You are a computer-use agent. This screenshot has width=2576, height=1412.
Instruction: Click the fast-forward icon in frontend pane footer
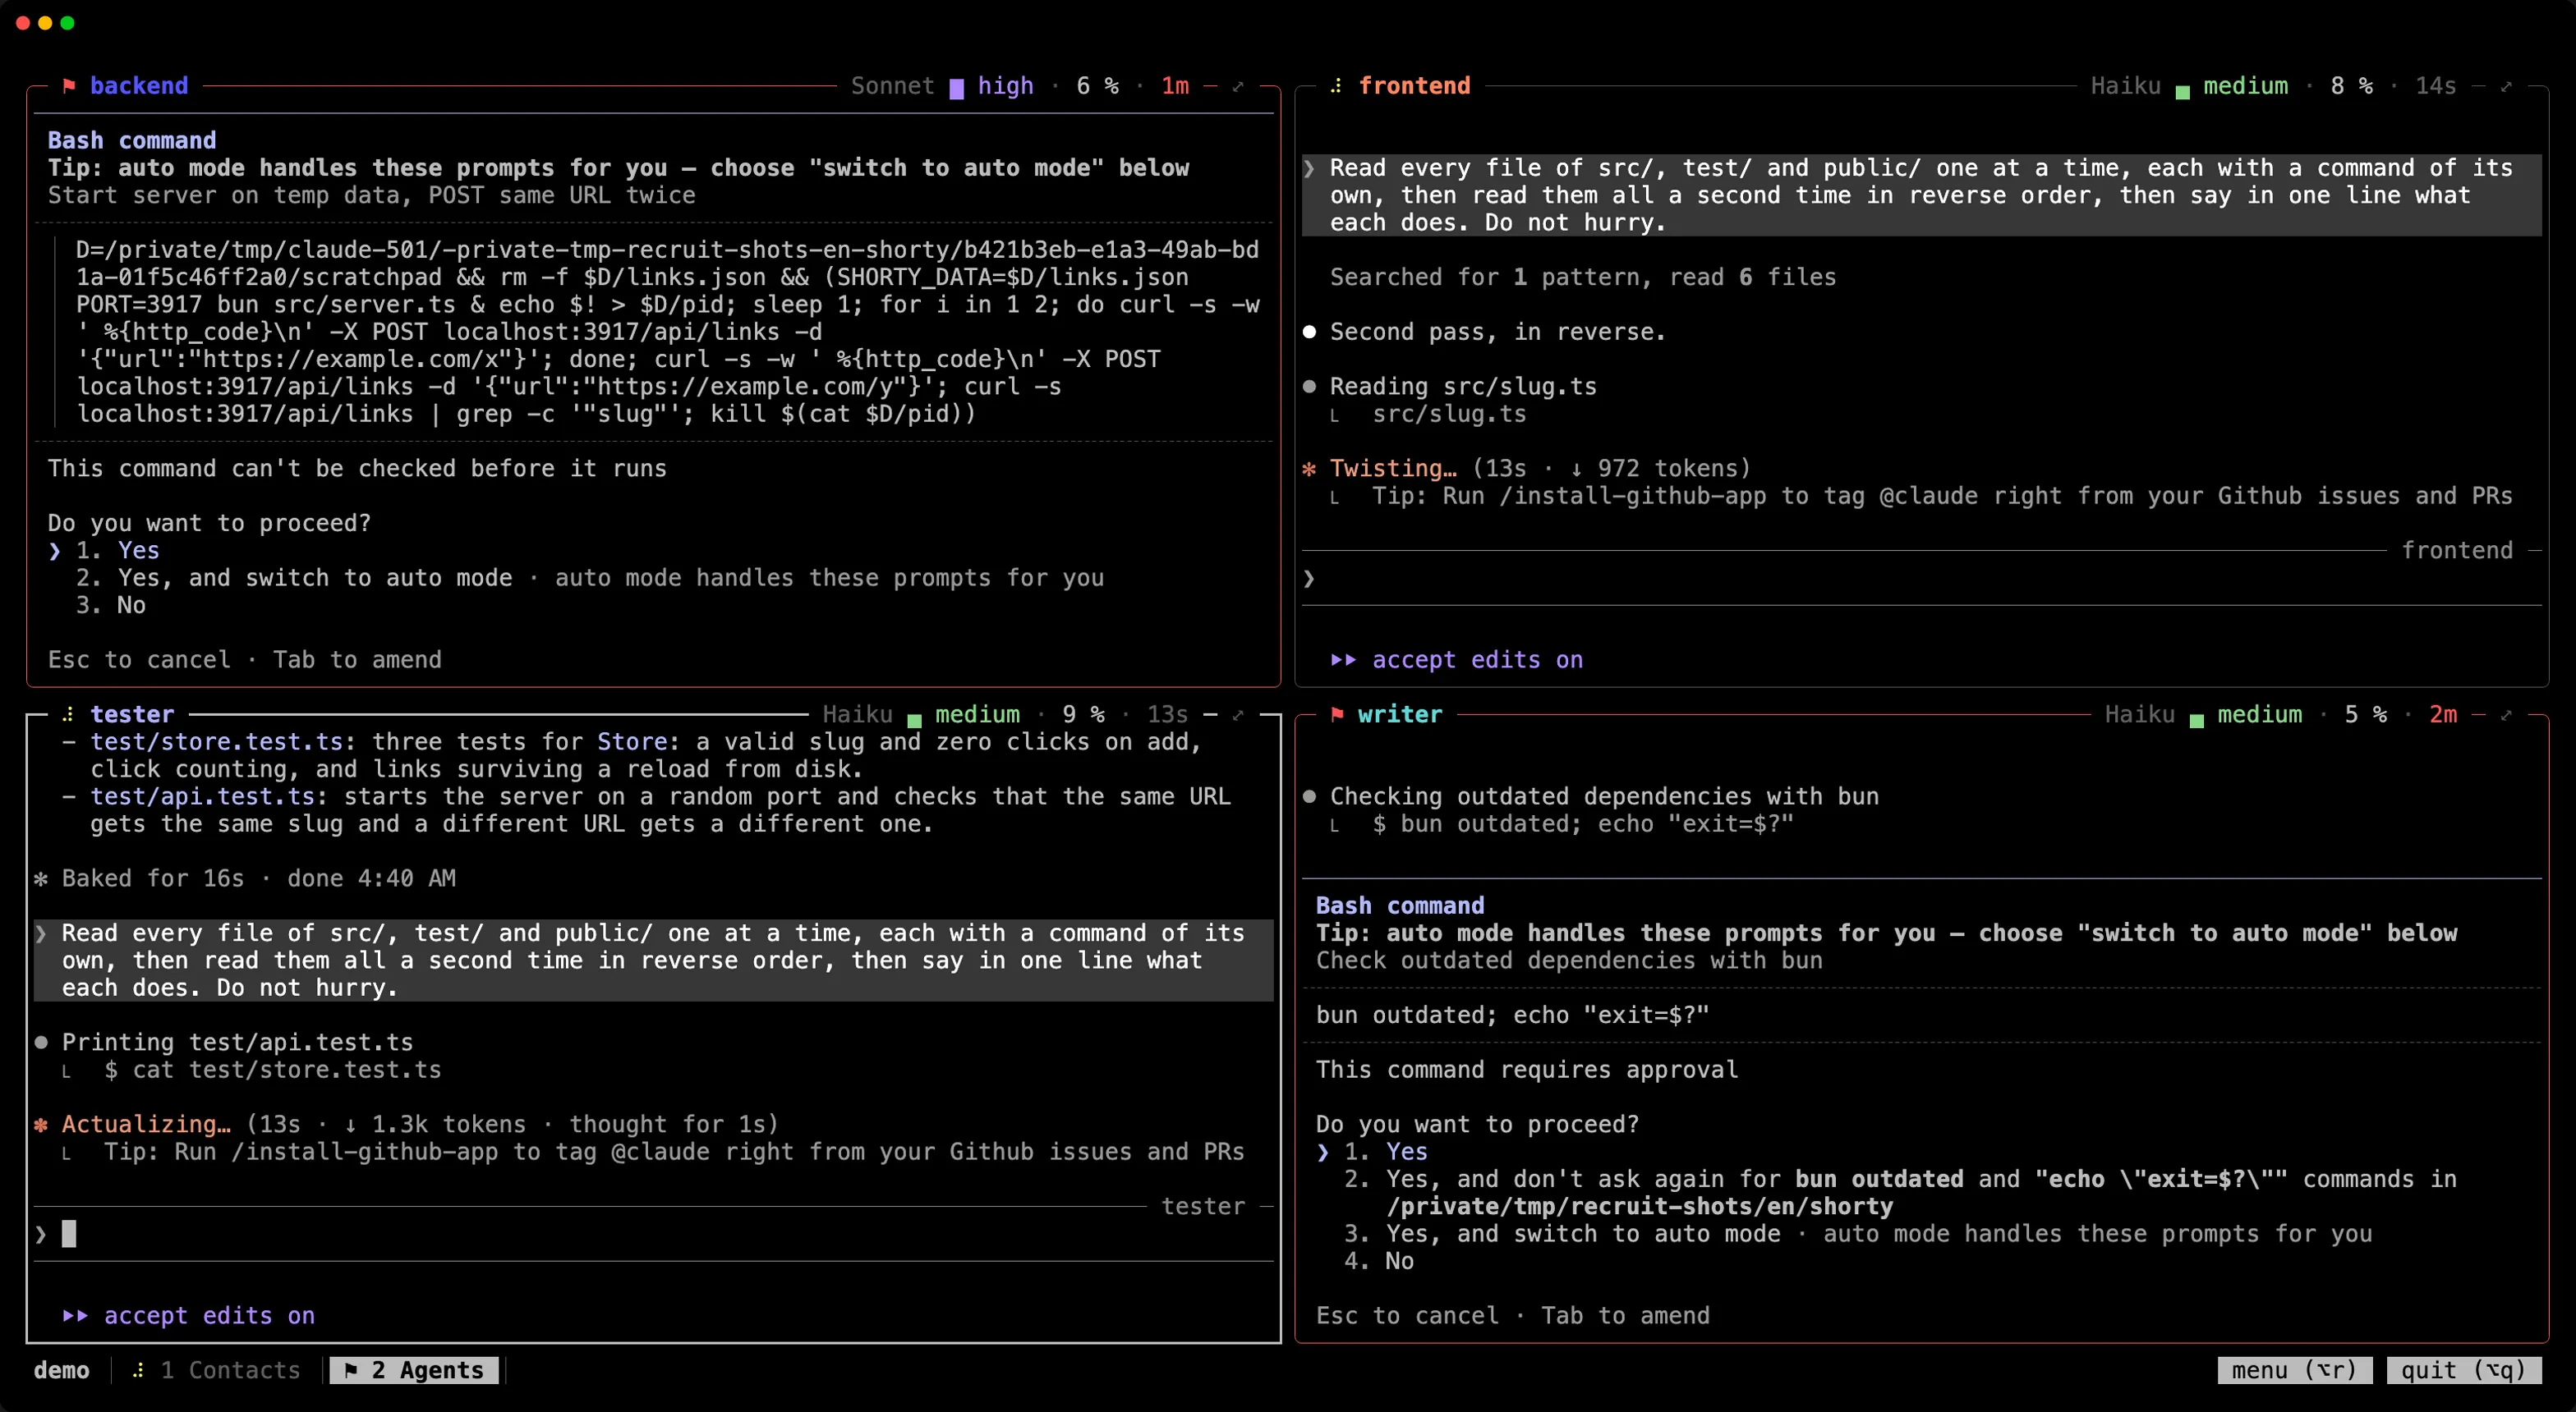[1343, 659]
